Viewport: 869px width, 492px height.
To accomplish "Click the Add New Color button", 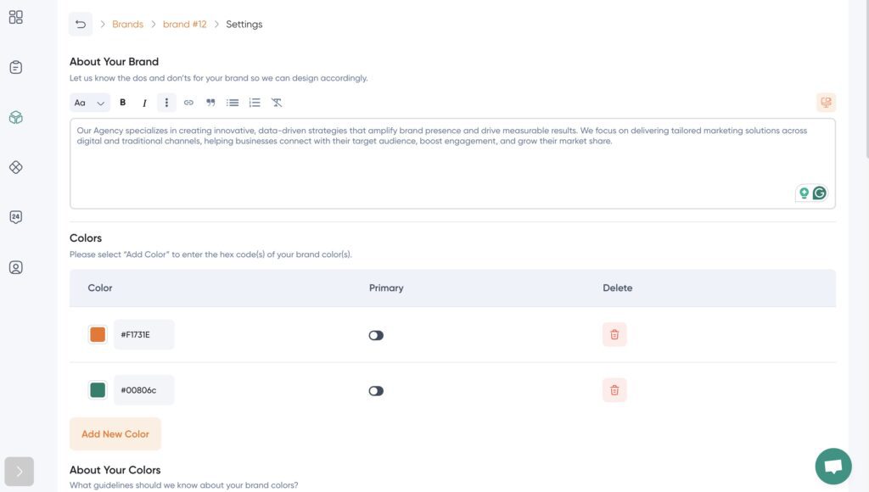I will 115,434.
